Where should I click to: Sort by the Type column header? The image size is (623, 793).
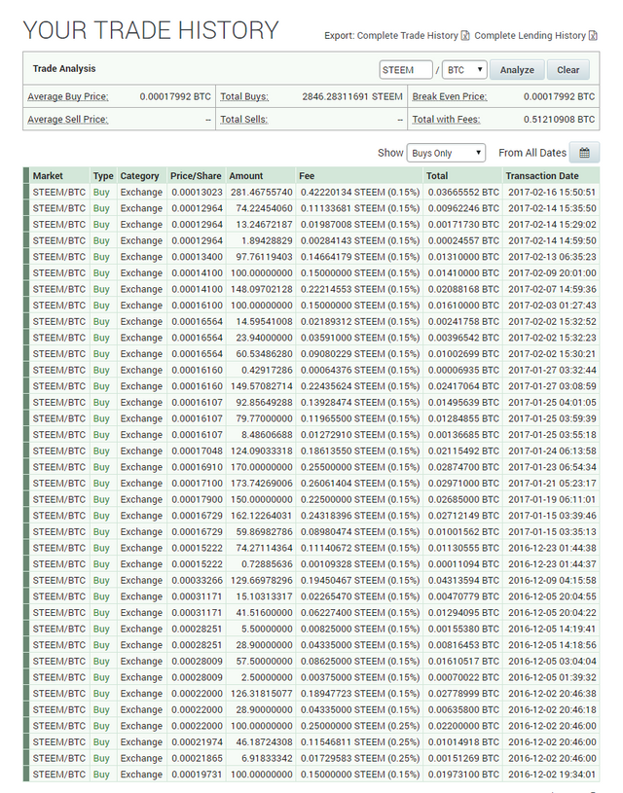point(103,176)
